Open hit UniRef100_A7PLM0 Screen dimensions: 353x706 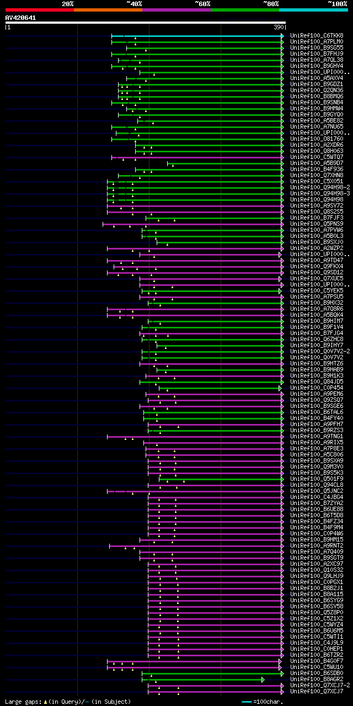pos(315,41)
